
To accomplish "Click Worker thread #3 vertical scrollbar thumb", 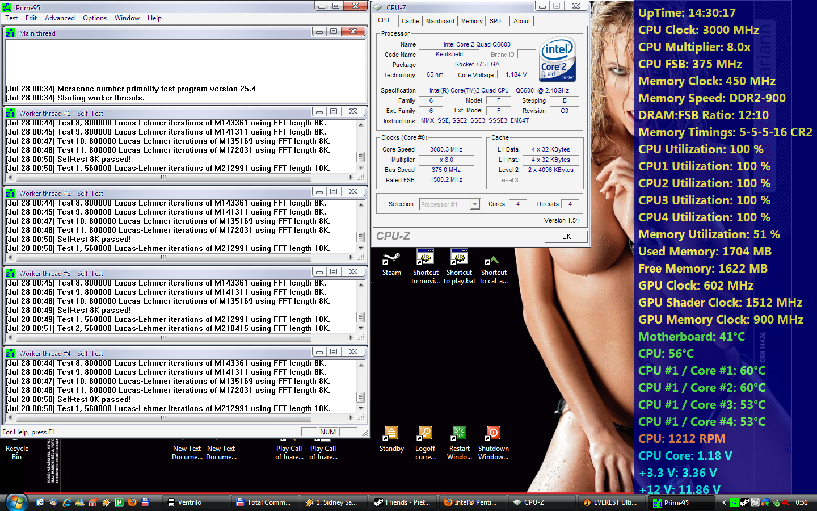I will click(360, 317).
